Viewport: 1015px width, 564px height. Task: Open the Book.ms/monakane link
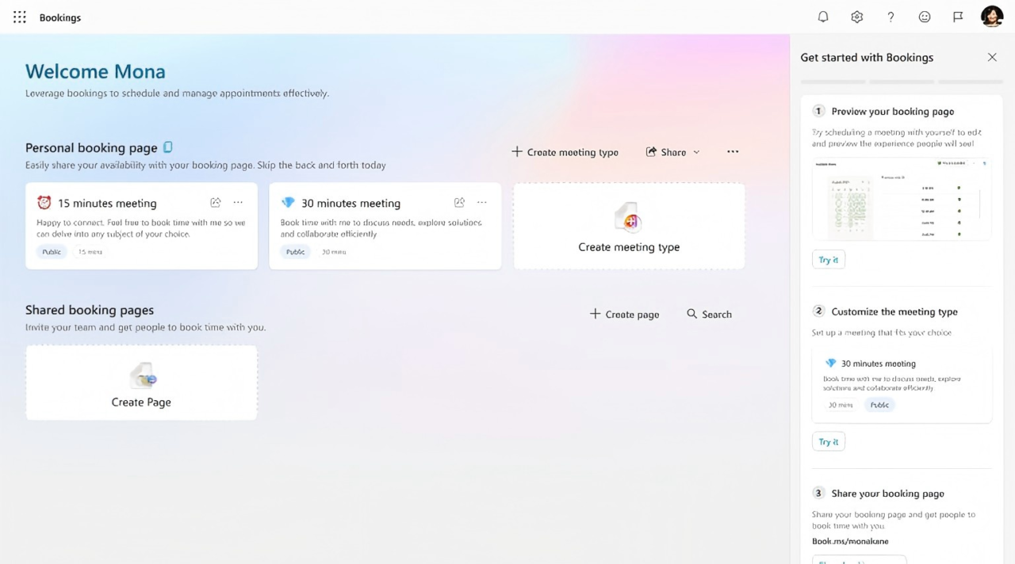(x=850, y=541)
